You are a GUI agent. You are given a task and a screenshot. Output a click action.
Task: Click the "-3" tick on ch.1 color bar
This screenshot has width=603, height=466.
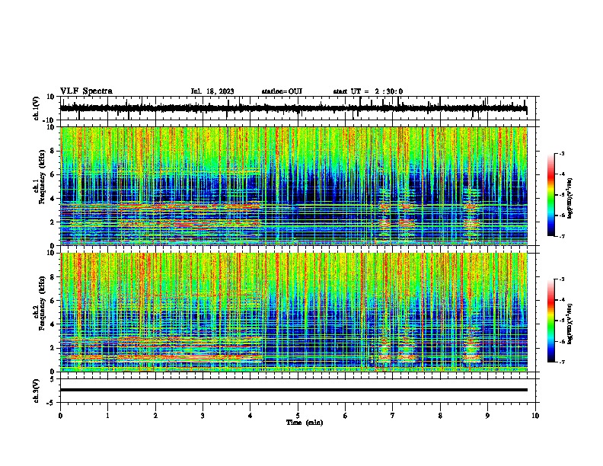[x=561, y=153]
